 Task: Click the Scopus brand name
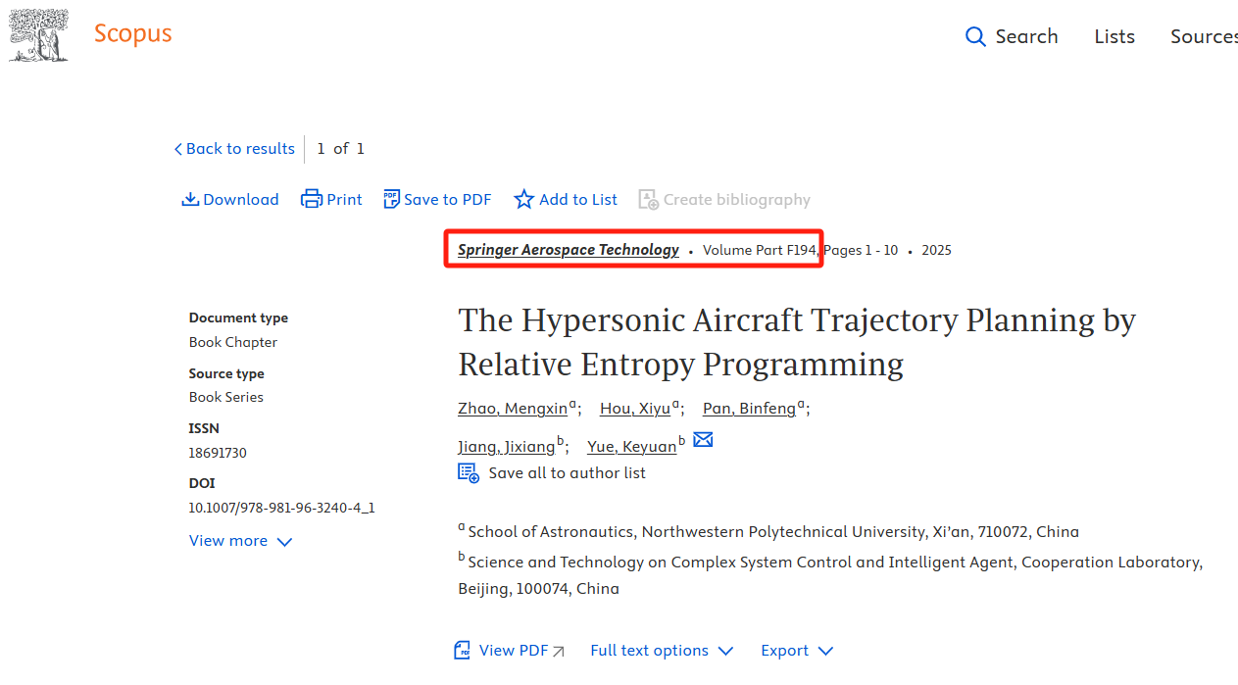pos(132,33)
